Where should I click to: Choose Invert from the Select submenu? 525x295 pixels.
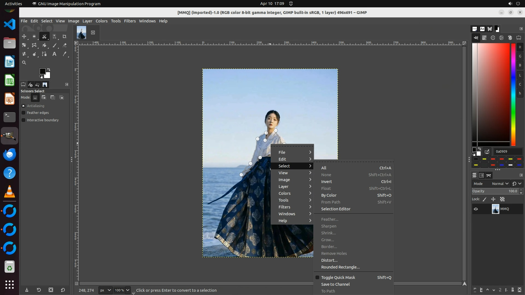pos(326,182)
